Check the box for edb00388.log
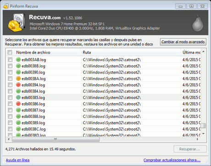211x166 pixels. (10, 116)
